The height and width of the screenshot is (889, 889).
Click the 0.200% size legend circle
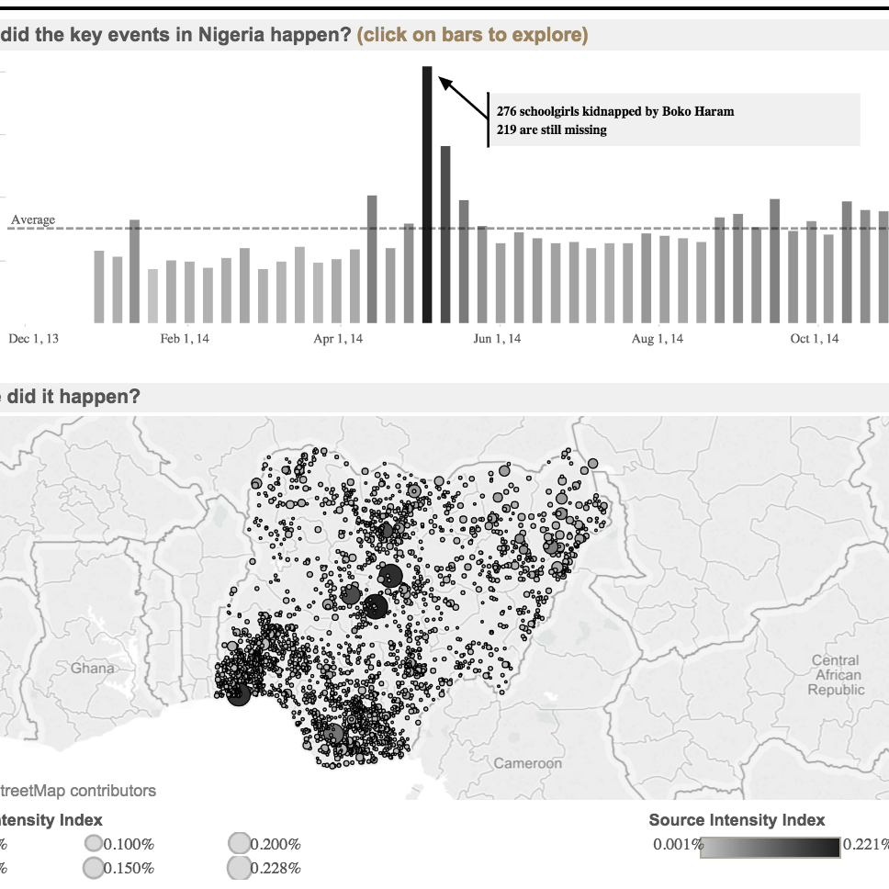[x=239, y=844]
